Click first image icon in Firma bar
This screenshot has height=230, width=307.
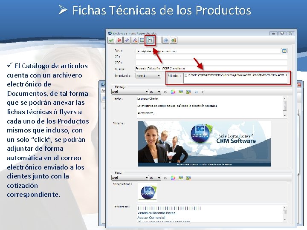tap(181, 178)
